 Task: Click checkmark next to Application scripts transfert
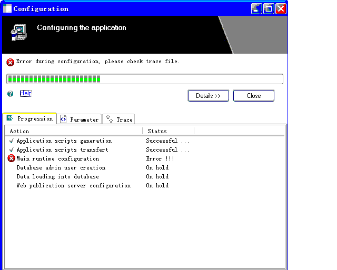pyautogui.click(x=11, y=150)
